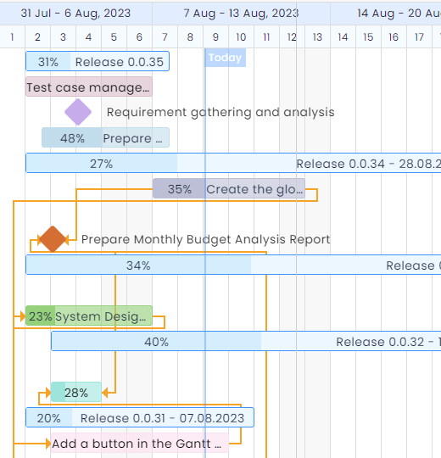The height and width of the screenshot is (458, 441).
Task: Open the green System Design task
Action: (x=89, y=316)
